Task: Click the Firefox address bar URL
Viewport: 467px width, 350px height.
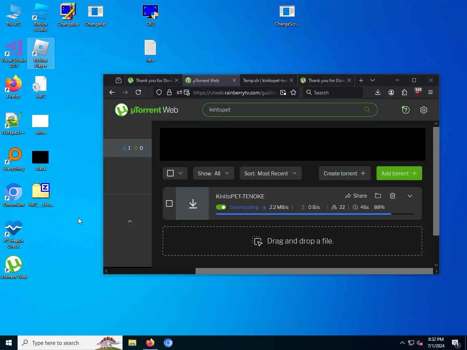Action: (x=235, y=93)
